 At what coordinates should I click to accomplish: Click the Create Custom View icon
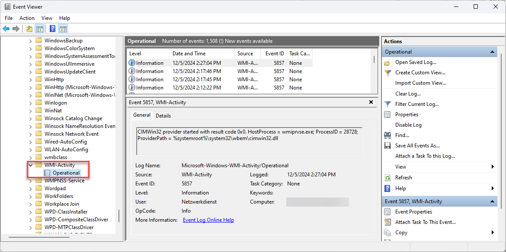tap(388, 72)
